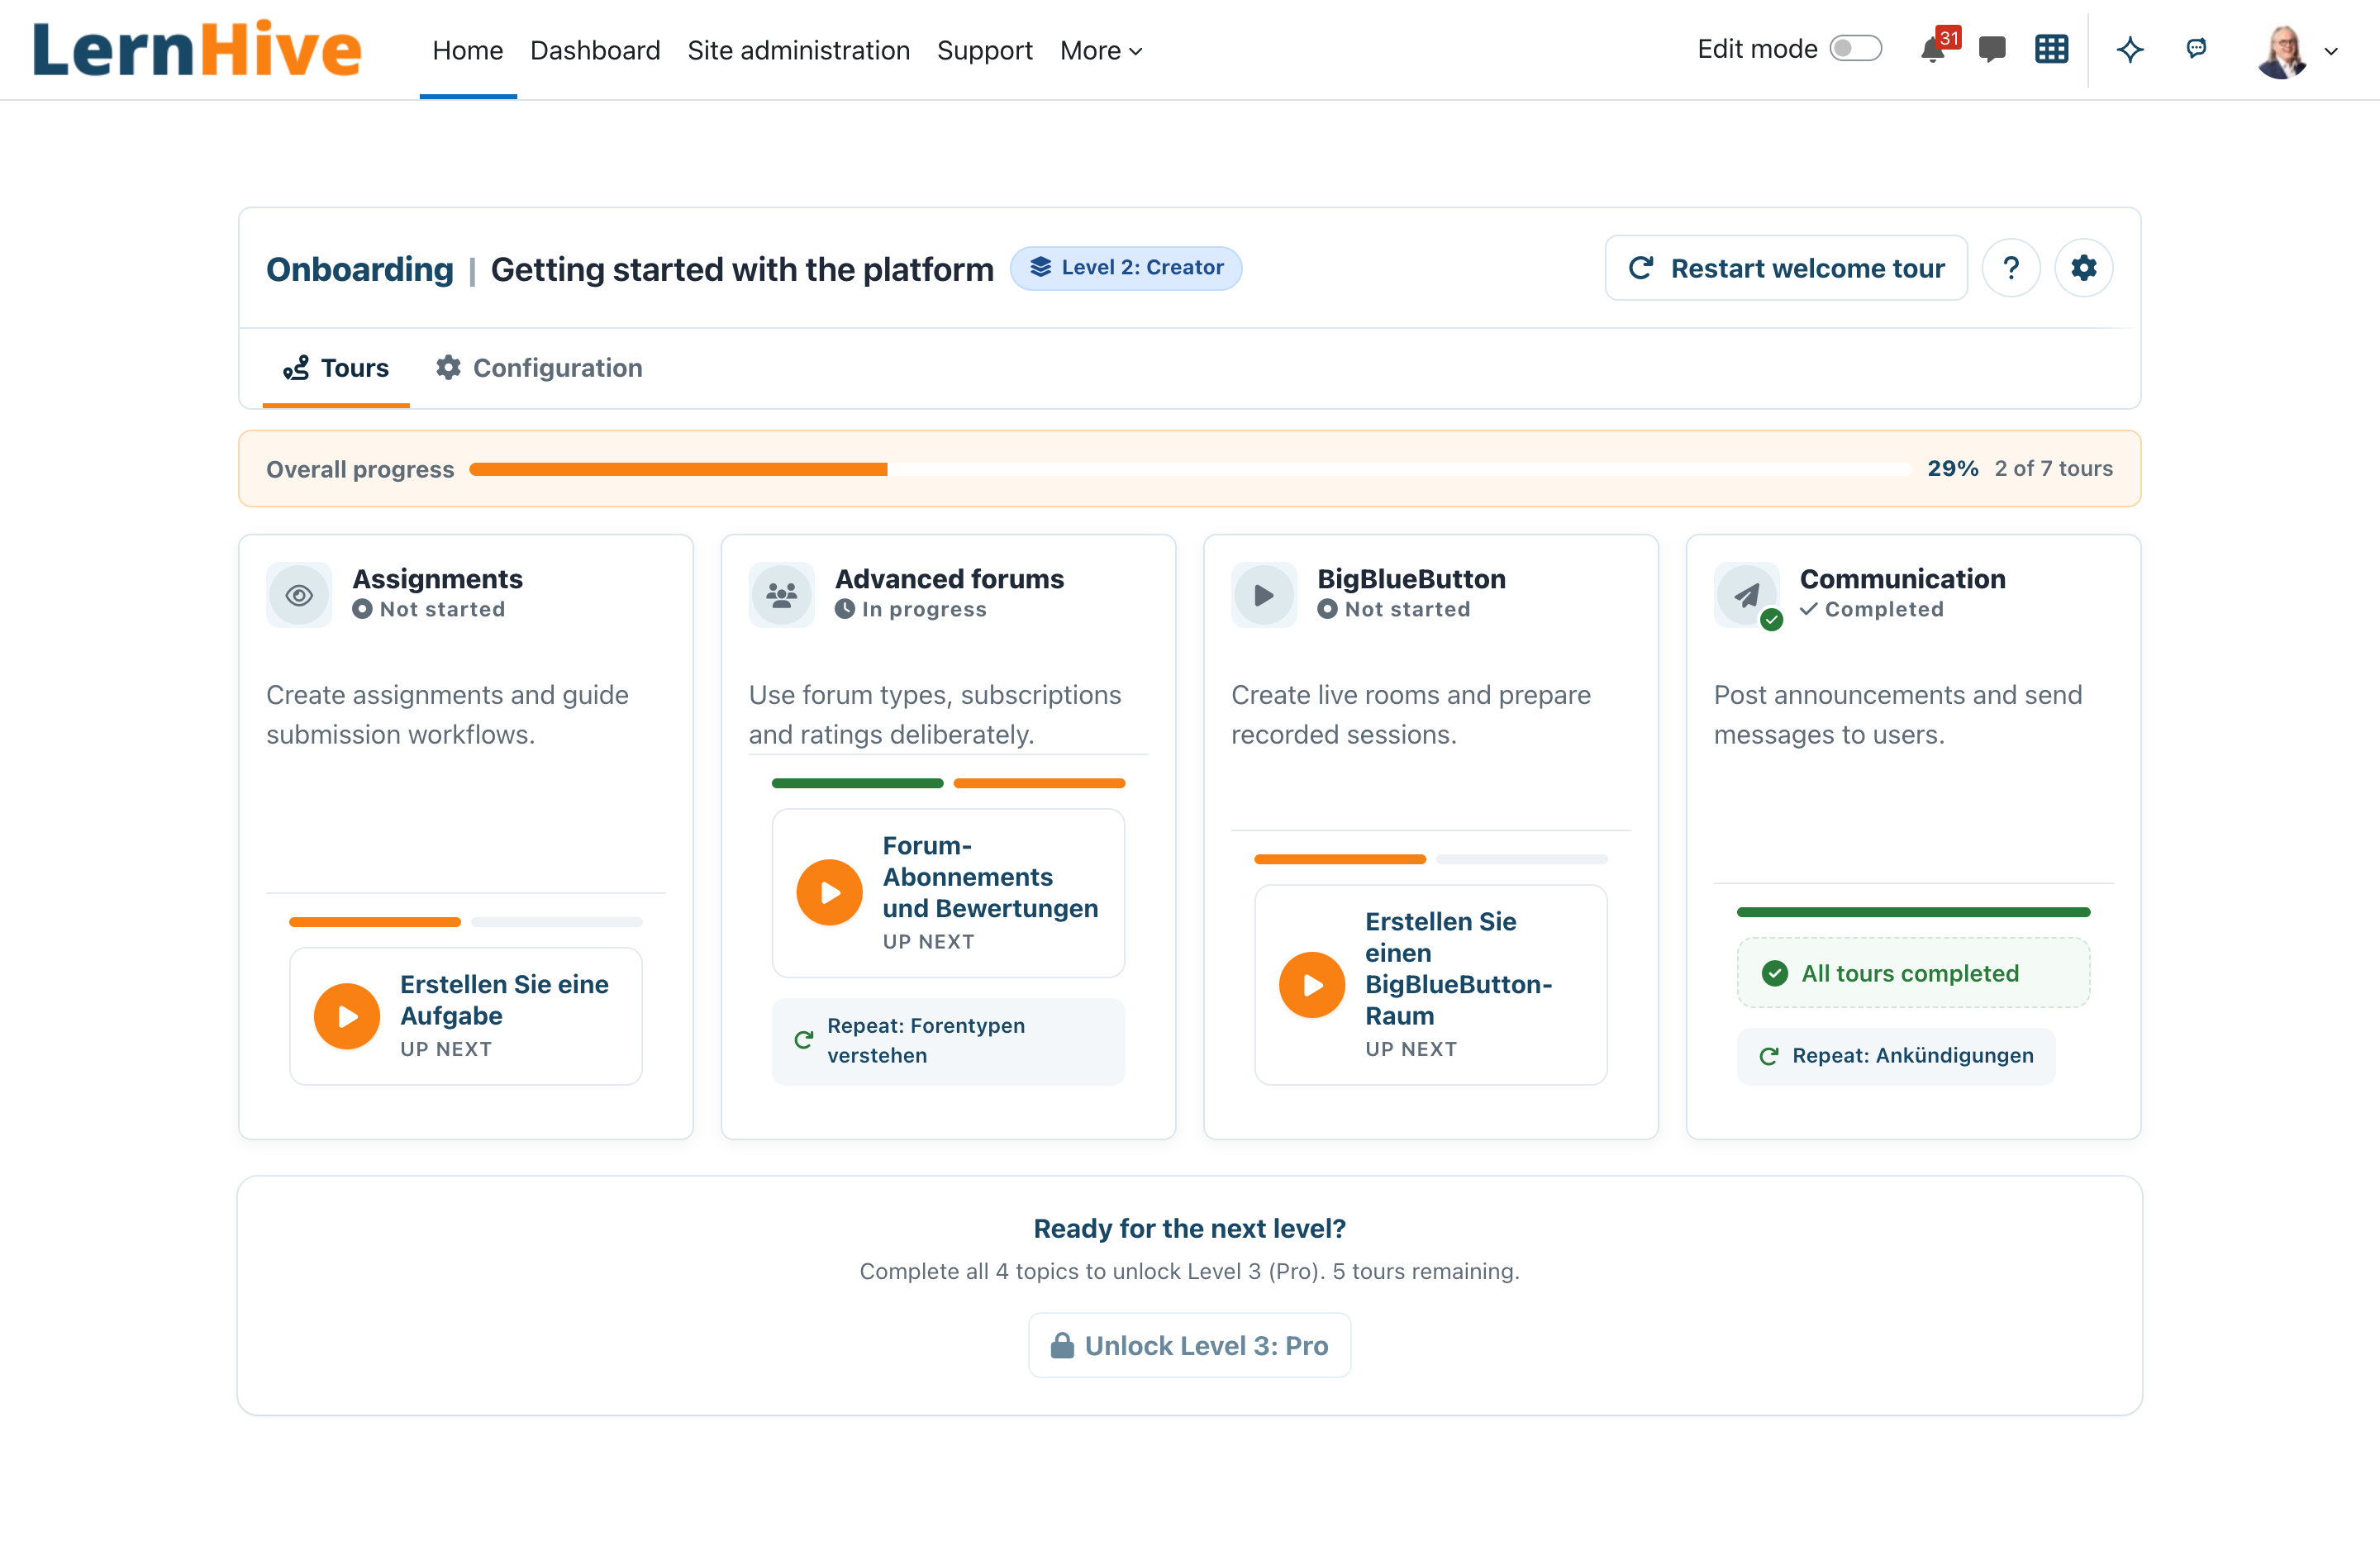Click the sparkle AI assistant icon
Screen dimensions: 2380x1560
(x=2130, y=49)
